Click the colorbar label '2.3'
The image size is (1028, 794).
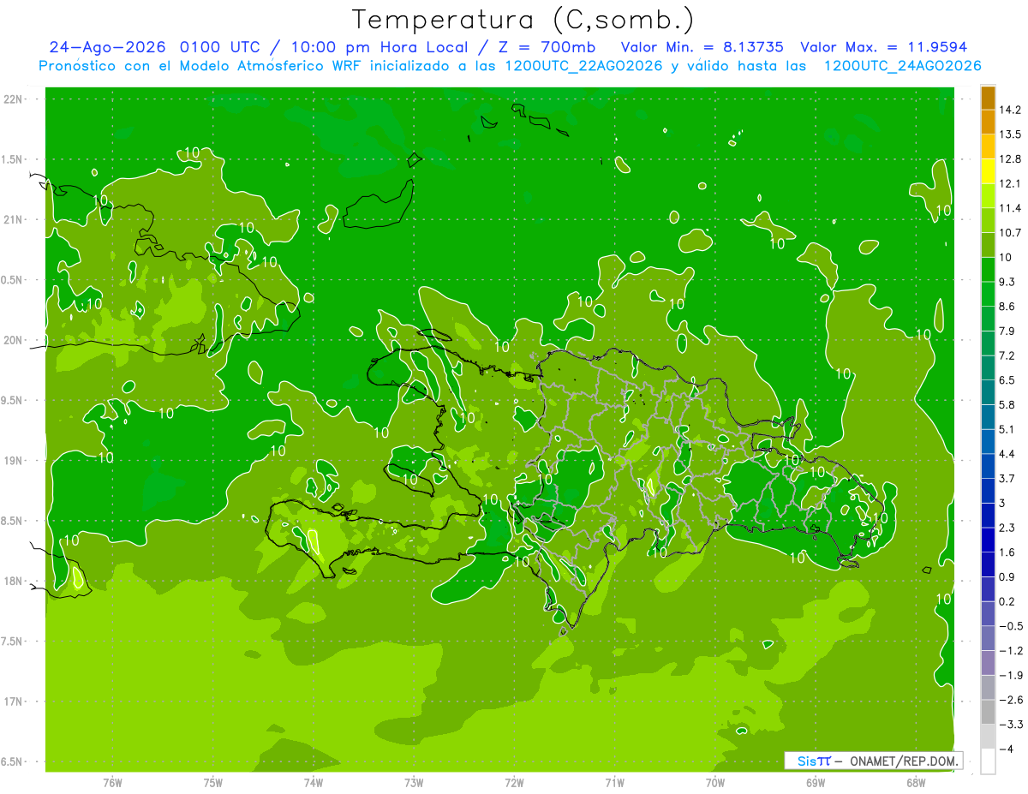tap(1008, 528)
